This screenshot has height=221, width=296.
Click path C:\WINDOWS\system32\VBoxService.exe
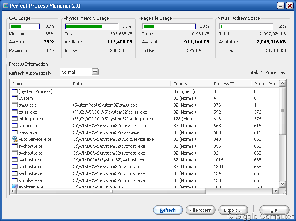coord(113,139)
